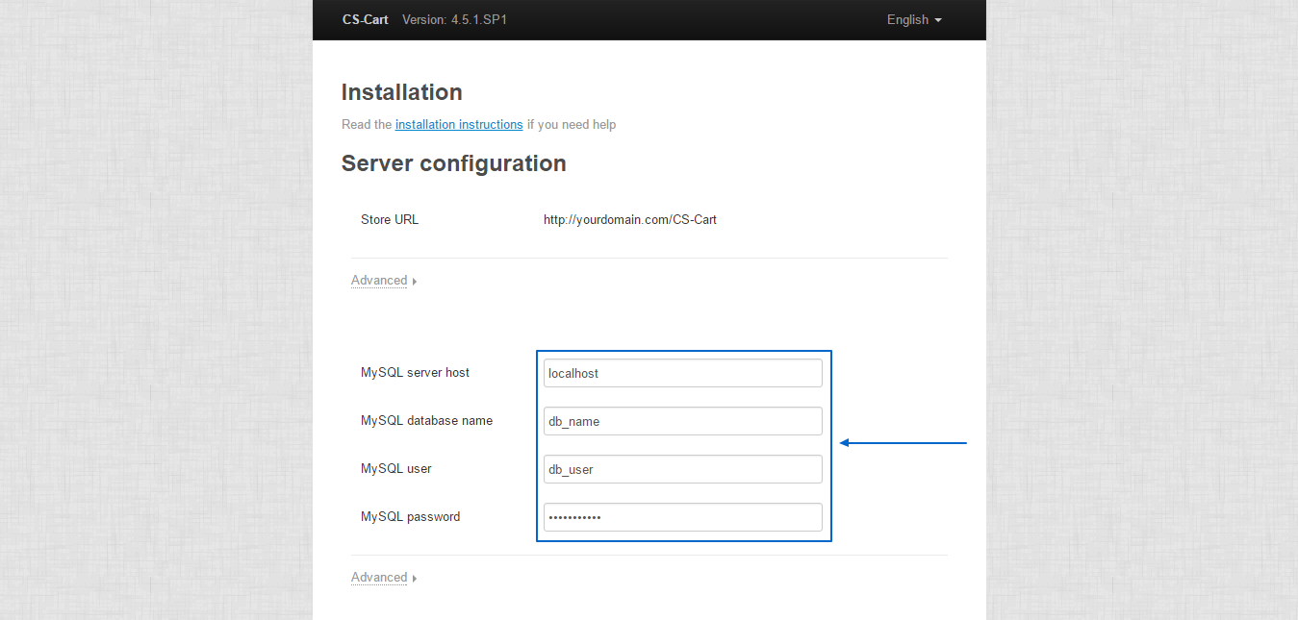Click the CS-Cart brand name

(366, 20)
